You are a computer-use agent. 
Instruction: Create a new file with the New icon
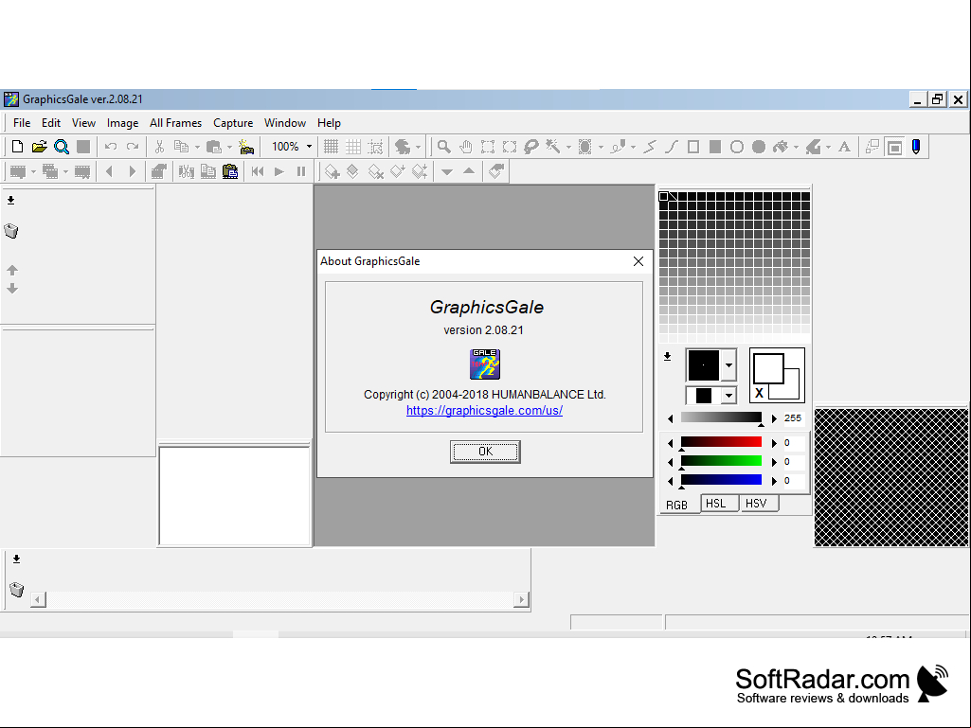[17, 147]
